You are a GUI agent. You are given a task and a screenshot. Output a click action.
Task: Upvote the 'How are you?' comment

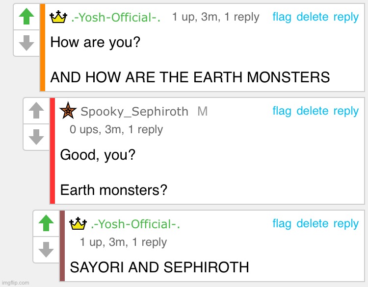click(x=26, y=18)
